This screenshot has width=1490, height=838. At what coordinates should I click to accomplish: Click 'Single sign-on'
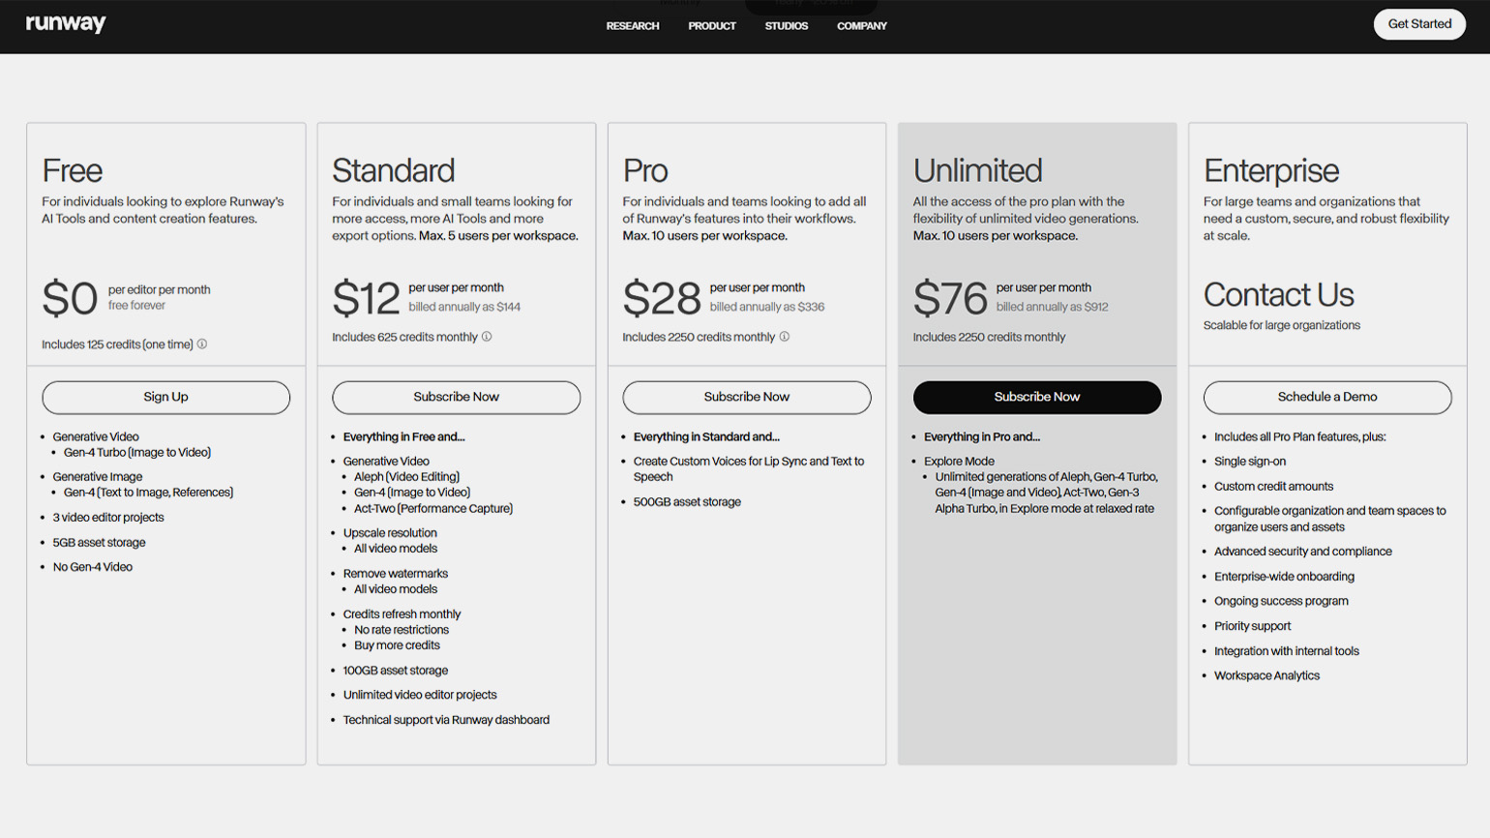pyautogui.click(x=1250, y=462)
